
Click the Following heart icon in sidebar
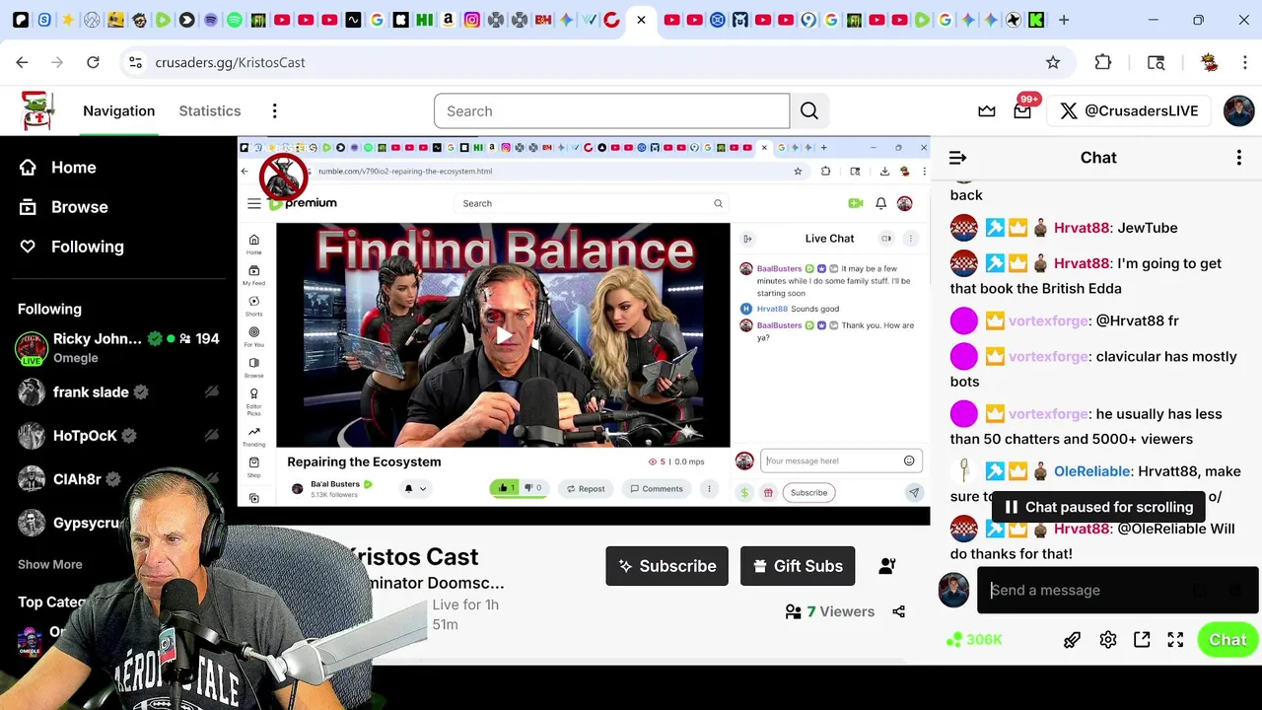click(x=28, y=247)
